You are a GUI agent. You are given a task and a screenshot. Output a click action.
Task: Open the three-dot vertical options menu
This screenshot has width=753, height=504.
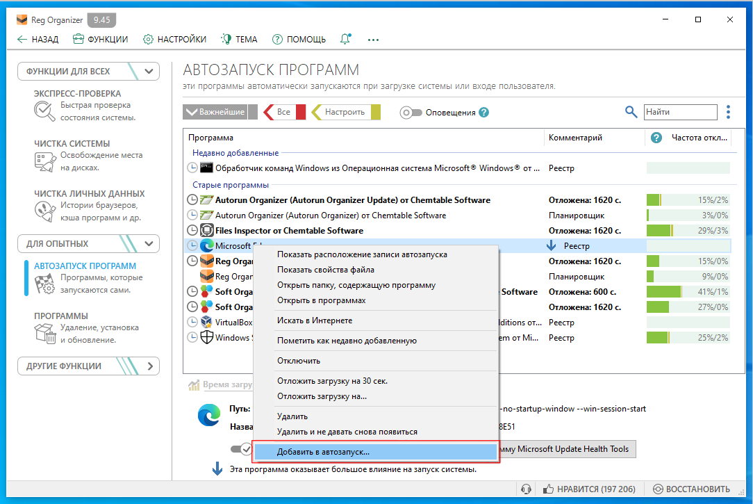coord(728,112)
